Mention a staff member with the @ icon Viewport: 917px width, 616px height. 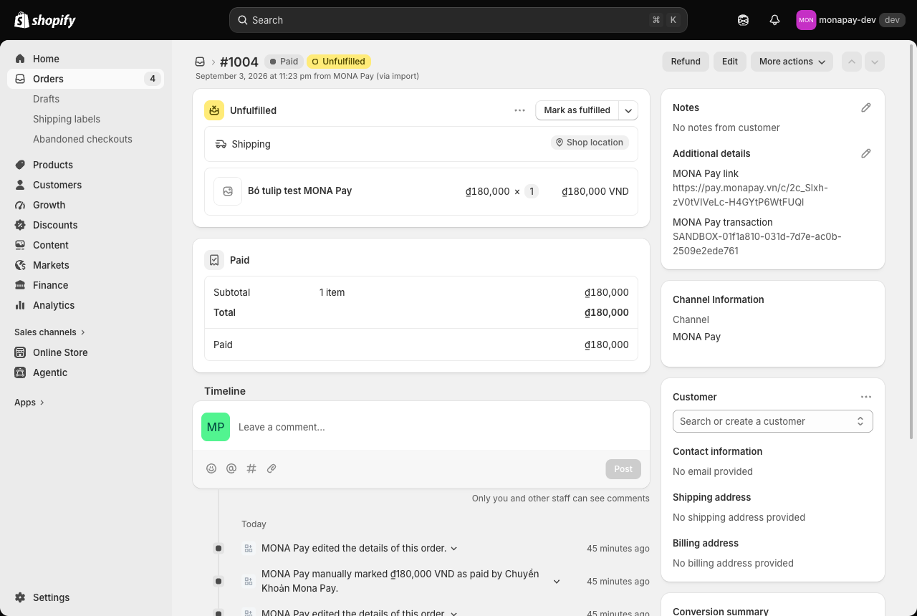click(231, 468)
